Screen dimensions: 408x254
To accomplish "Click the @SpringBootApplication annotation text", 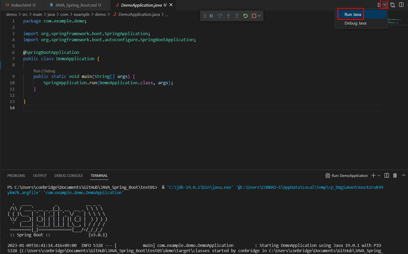I will 51,52.
